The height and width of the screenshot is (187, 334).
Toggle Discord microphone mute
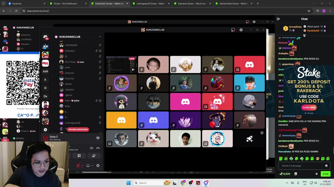78,165
